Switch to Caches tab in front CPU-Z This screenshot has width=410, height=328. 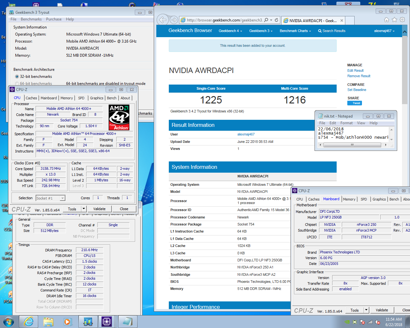(x=31, y=98)
